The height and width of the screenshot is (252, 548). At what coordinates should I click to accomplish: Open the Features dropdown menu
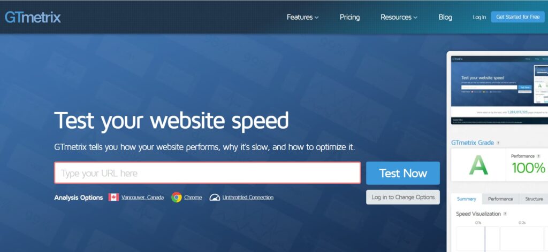[x=303, y=17]
